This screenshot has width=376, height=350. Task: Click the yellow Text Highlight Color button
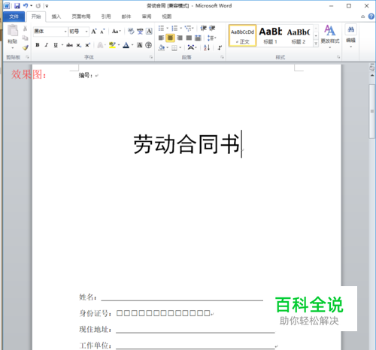(112, 45)
